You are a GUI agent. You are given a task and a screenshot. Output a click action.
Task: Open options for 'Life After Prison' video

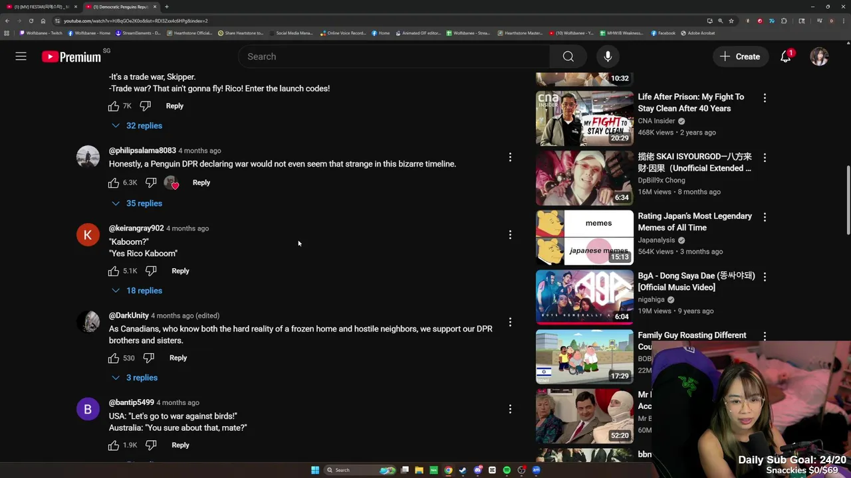pos(765,98)
